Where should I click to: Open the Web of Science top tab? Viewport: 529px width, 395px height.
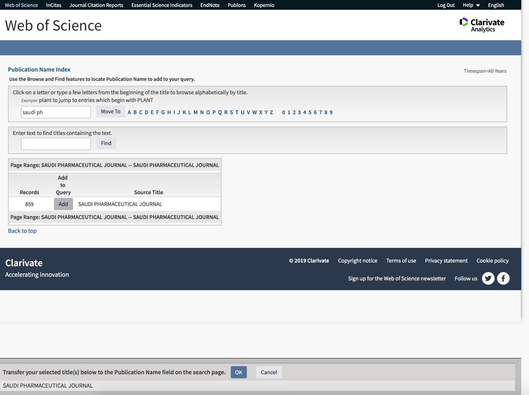pyautogui.click(x=21, y=5)
